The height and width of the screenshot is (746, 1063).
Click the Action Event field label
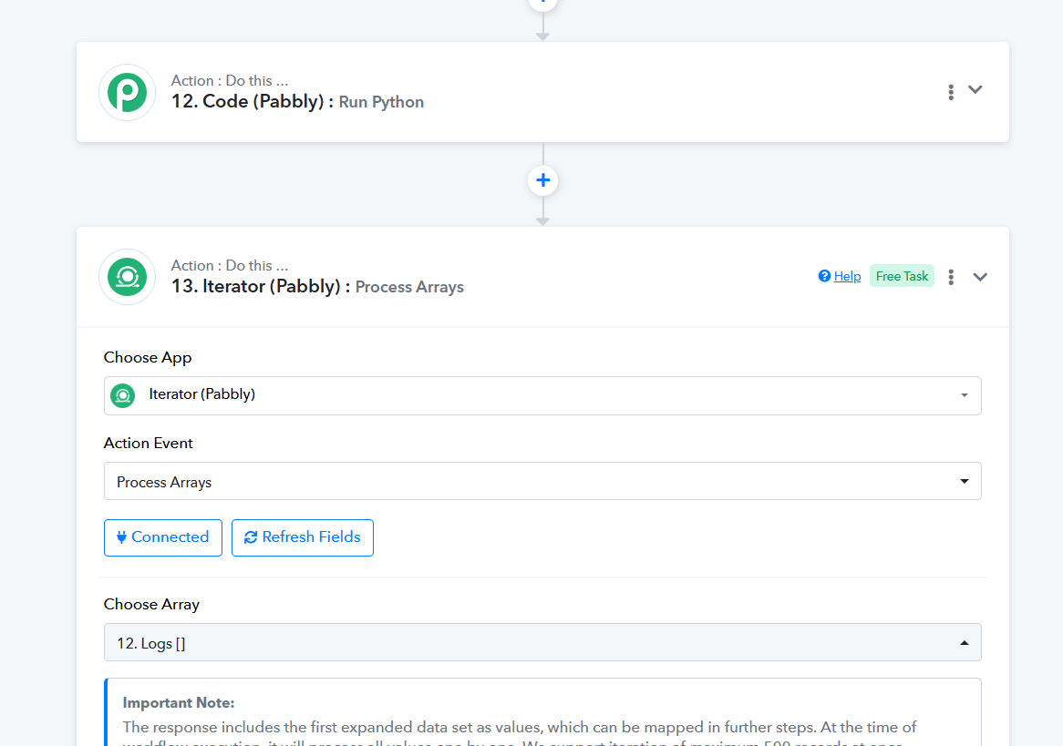[148, 443]
